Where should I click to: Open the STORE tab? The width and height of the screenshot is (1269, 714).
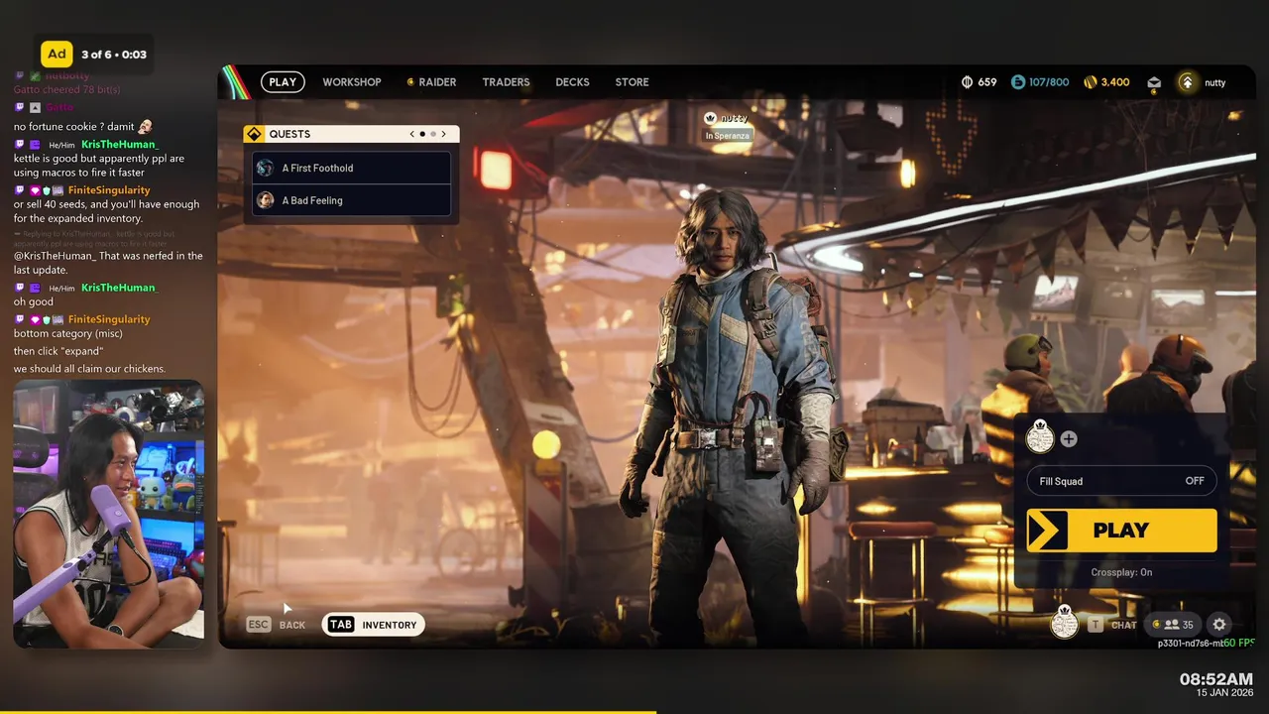pos(632,82)
